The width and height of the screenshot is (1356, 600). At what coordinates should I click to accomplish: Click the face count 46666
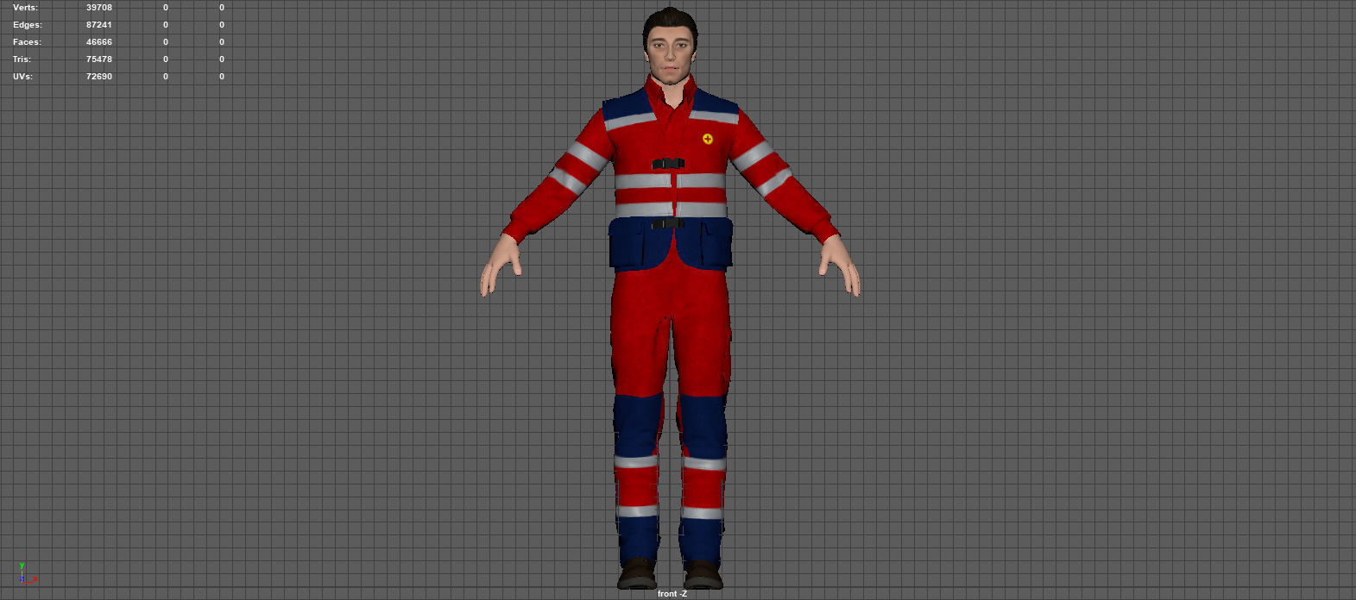point(99,42)
